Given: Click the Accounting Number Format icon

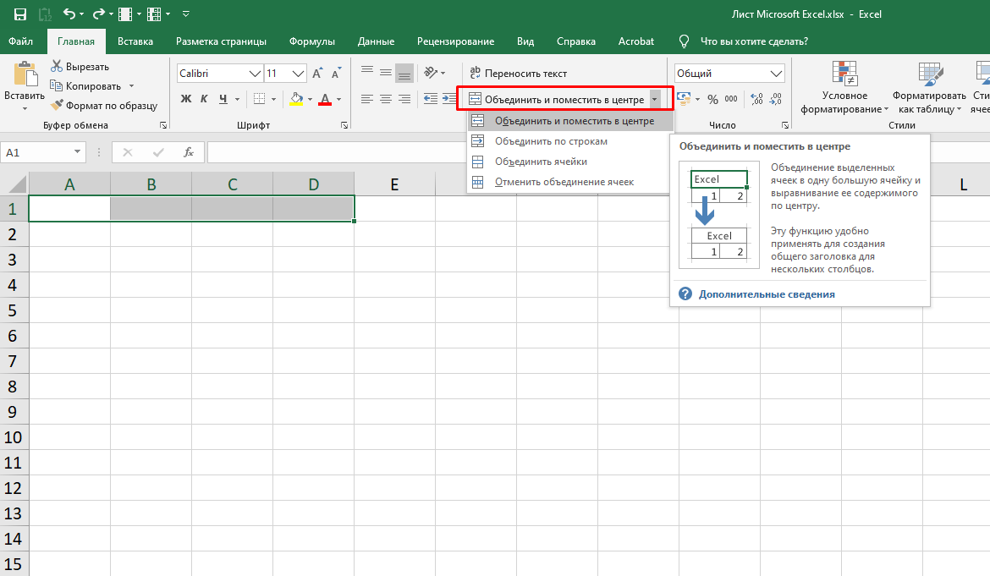Looking at the screenshot, I should point(683,99).
